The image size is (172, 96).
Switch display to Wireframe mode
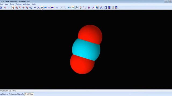[x=35, y=7]
